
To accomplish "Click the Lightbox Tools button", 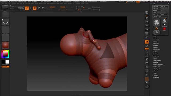I will 160,16.
